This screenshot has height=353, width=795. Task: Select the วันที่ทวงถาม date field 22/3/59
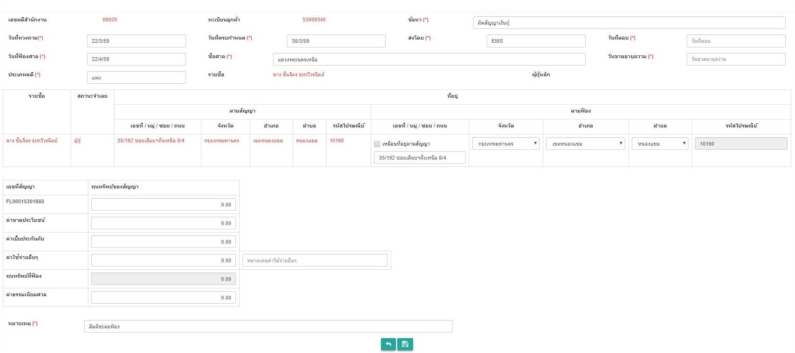pyautogui.click(x=136, y=41)
